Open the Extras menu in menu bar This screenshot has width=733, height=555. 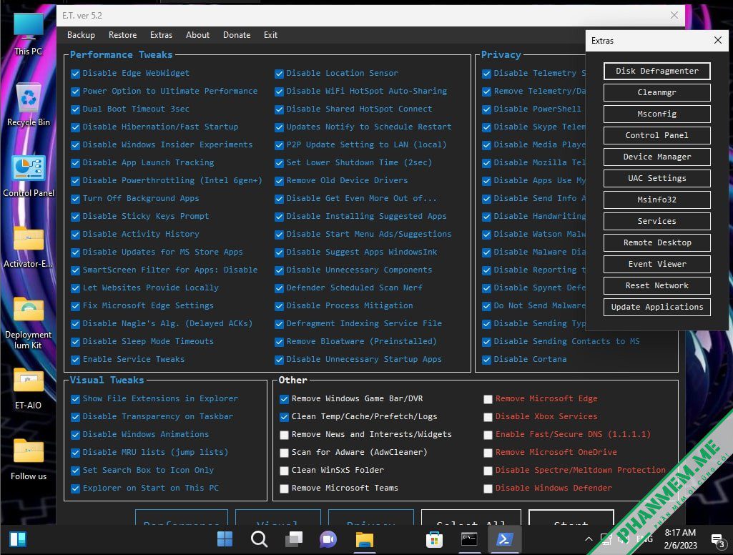point(162,35)
